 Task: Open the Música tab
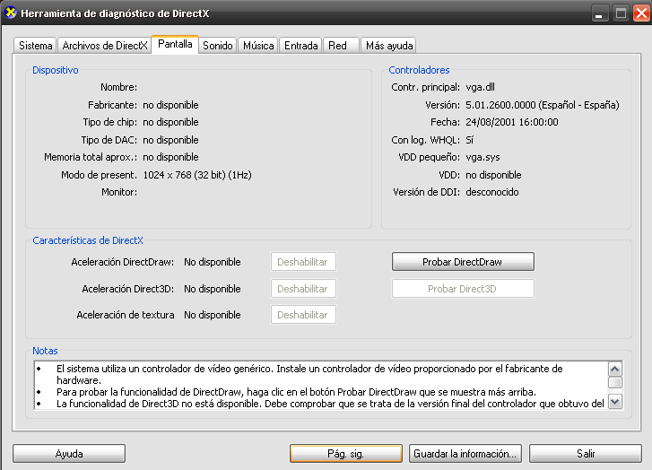(x=258, y=46)
